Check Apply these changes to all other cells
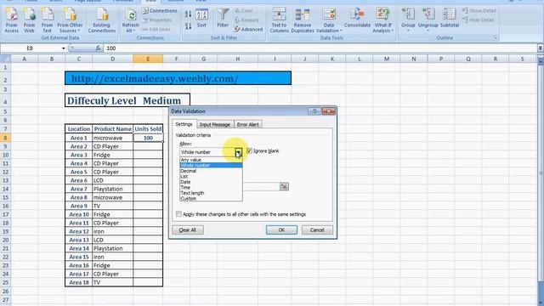The image size is (544, 306). point(178,214)
